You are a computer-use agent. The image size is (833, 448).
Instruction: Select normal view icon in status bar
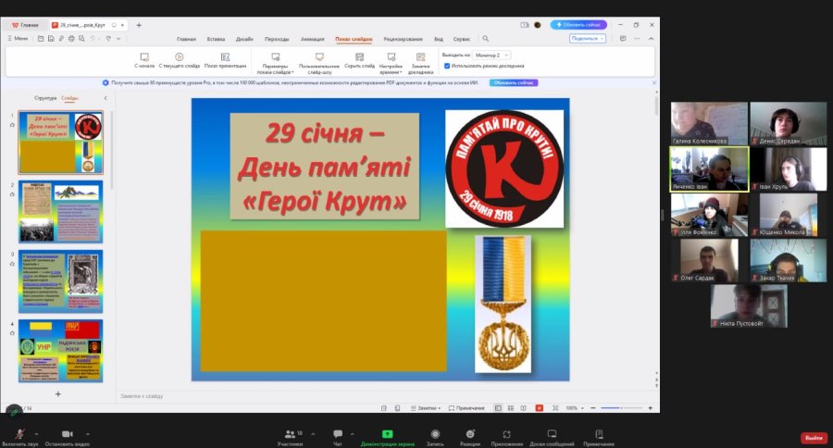pyautogui.click(x=498, y=408)
